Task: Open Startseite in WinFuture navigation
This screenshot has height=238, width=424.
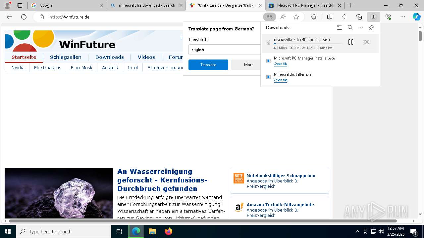Action: point(24,57)
